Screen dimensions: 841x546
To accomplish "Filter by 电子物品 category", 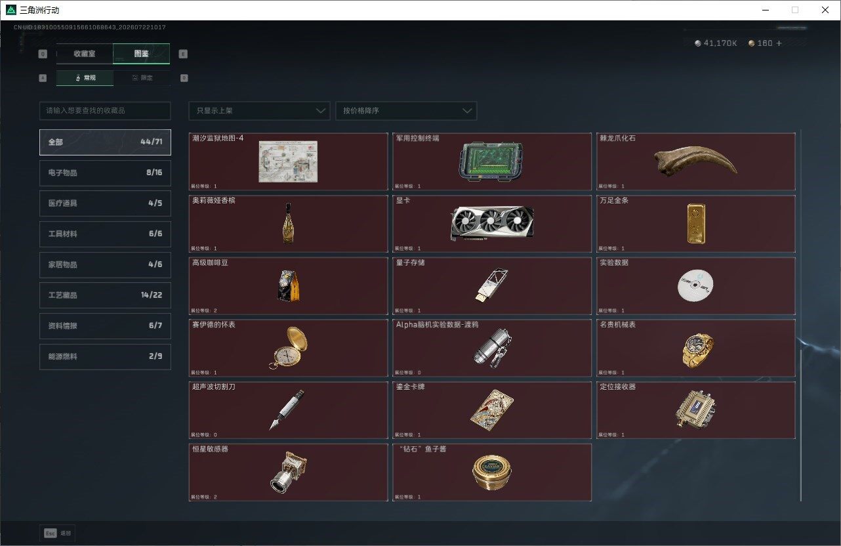I will pyautogui.click(x=105, y=173).
